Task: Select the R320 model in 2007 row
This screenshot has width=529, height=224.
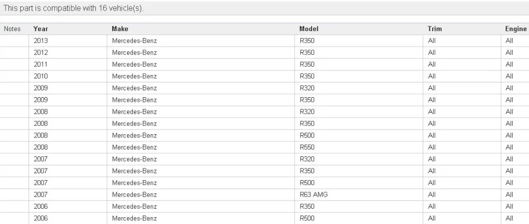Action: 307,159
